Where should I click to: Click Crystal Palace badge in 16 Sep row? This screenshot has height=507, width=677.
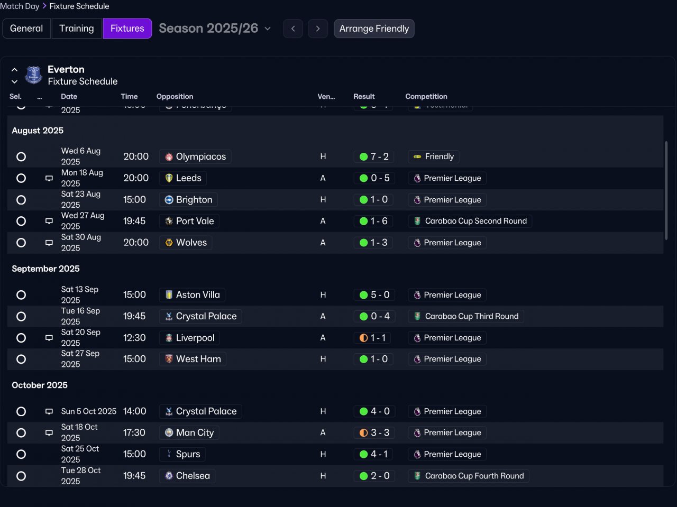pyautogui.click(x=169, y=316)
